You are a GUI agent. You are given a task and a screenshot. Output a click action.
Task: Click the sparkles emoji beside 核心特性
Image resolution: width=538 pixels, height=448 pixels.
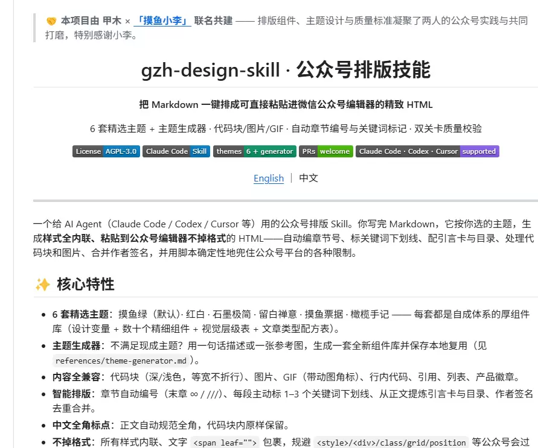click(x=43, y=284)
